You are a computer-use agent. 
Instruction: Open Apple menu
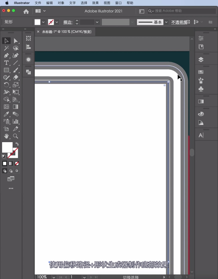[7, 3]
